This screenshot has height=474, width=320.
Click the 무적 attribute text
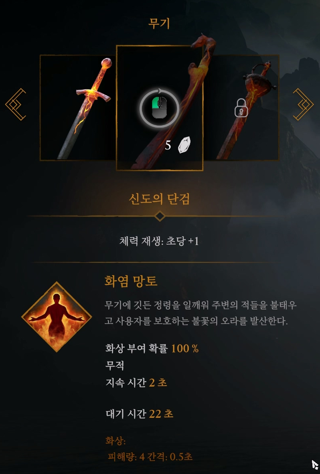[x=115, y=365]
